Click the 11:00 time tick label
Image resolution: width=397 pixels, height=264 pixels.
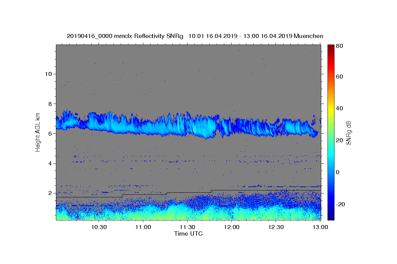point(143,227)
